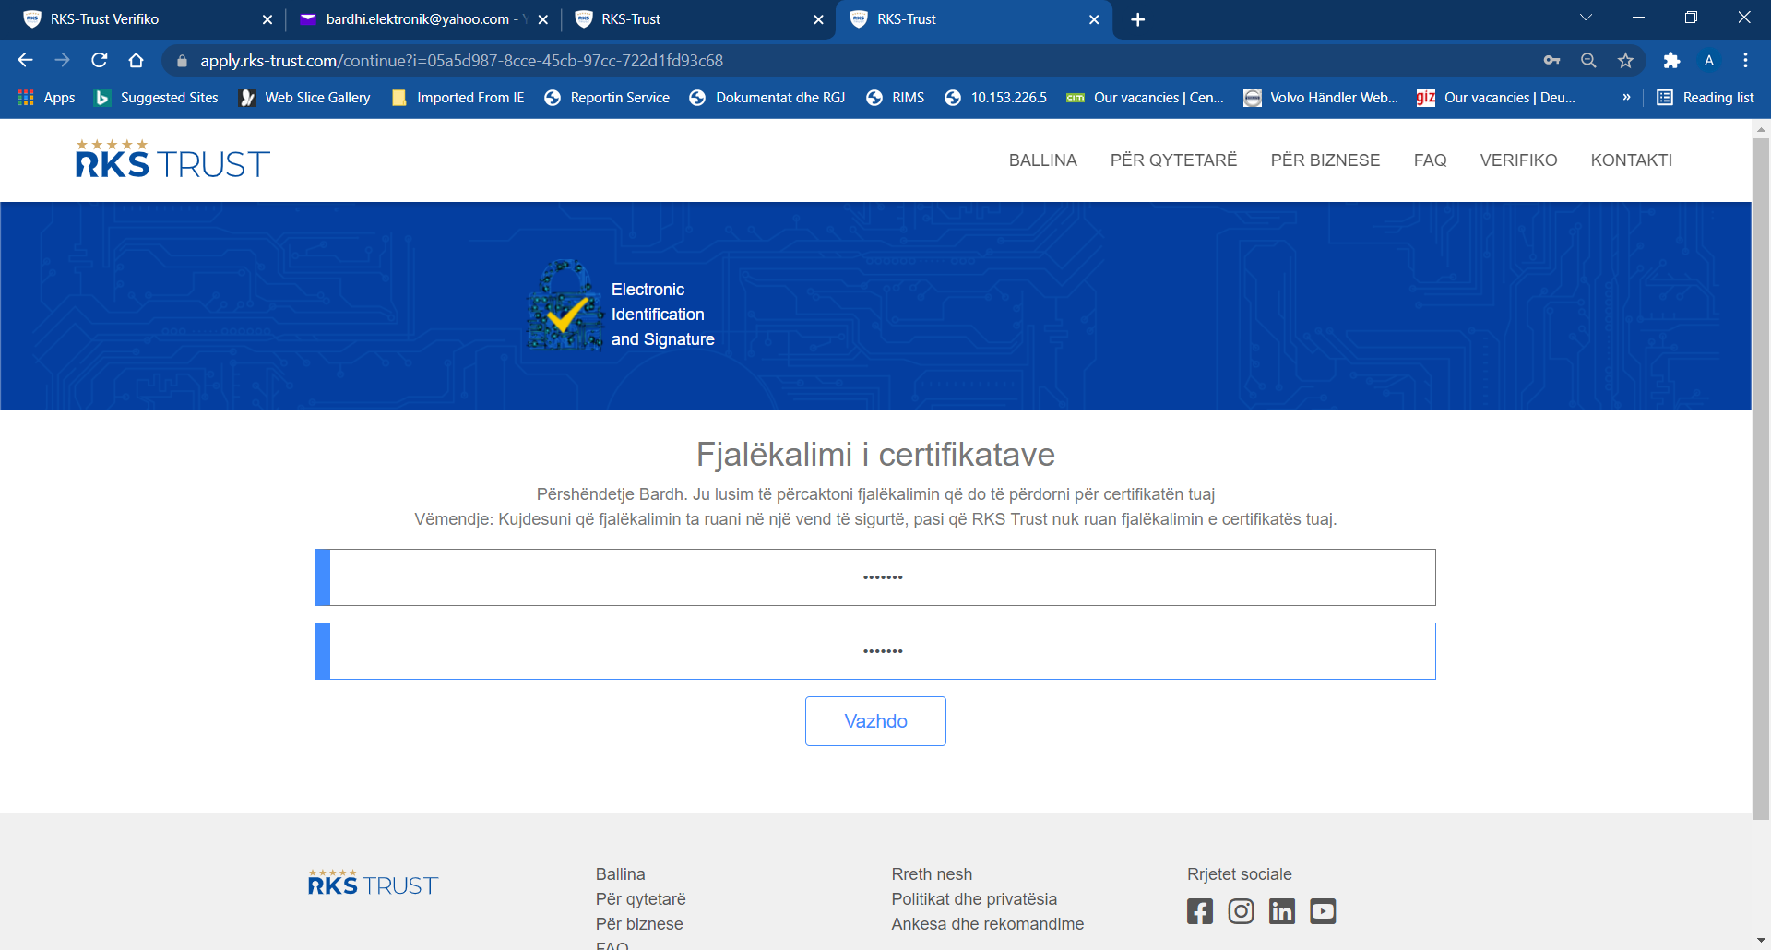Click the footer RKS Trust logo
The image size is (1771, 950).
click(373, 883)
